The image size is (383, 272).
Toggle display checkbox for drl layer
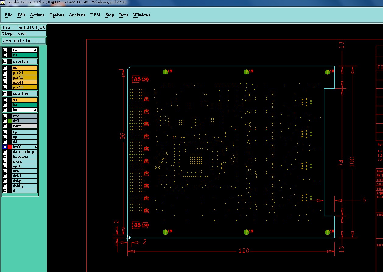[x=5, y=121]
